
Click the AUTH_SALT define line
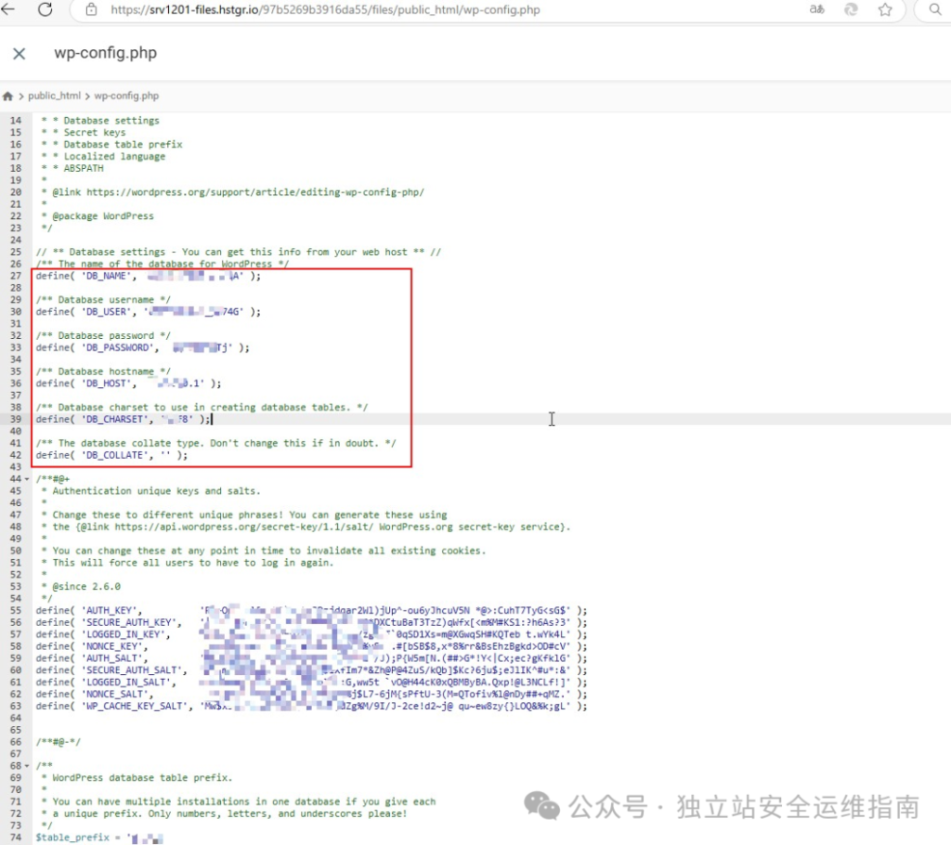(311, 658)
